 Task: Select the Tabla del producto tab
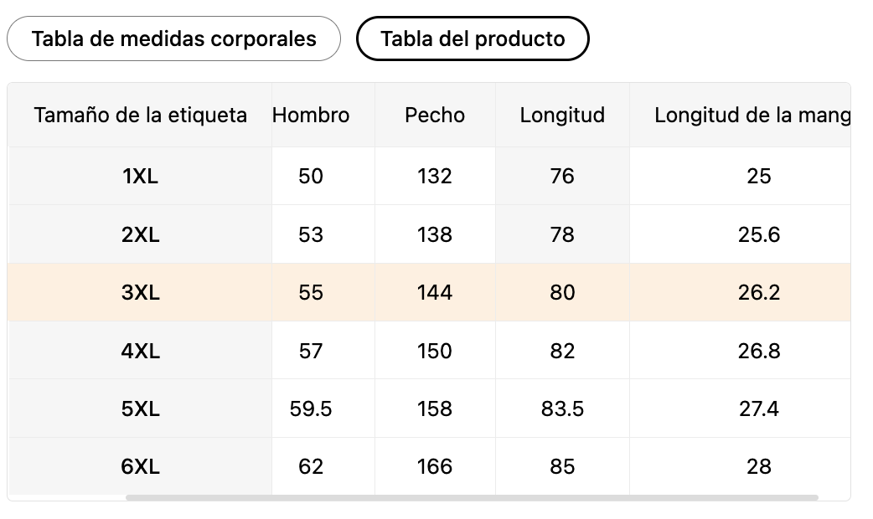click(473, 39)
